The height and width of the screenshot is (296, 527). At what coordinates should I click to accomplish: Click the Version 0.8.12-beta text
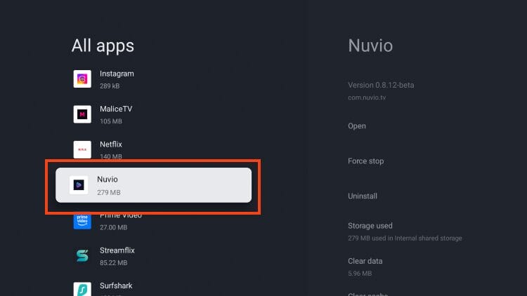(381, 86)
